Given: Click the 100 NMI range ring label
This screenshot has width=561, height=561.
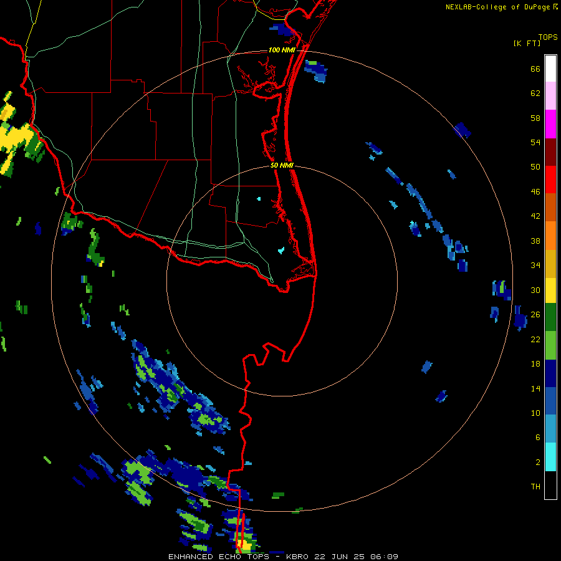Looking at the screenshot, I should tap(282, 50).
